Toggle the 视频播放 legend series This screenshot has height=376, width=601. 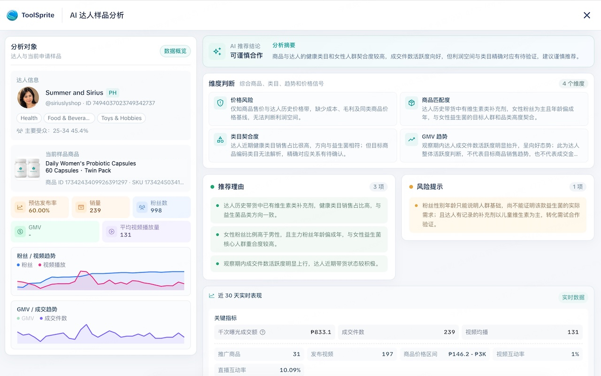tap(52, 265)
